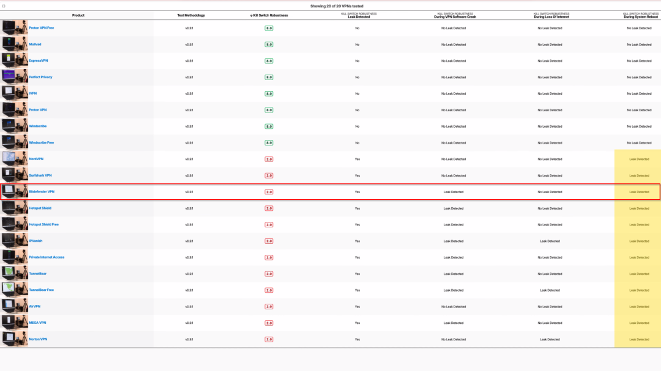Click the ExpressVPN product thumbnail
Screen dimensions: 661x371
coord(15,61)
